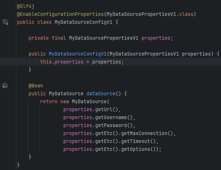
Task: Click 'this.properties' in the assignment line
Action: [x=62, y=62]
